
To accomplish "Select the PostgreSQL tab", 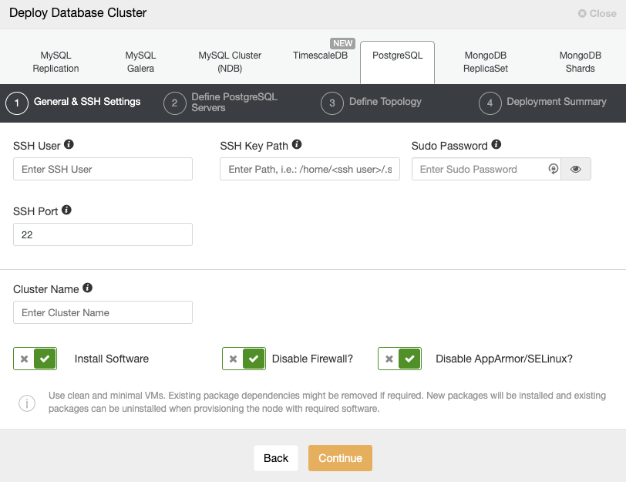I will pos(397,62).
